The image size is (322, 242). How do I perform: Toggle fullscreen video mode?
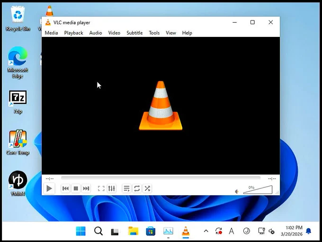click(101, 188)
